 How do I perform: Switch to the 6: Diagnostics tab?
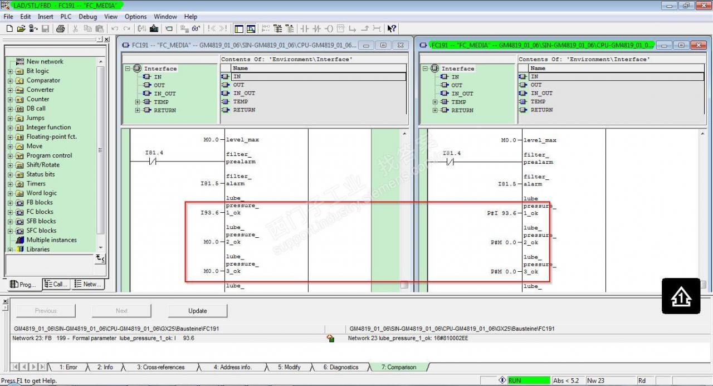point(341,367)
